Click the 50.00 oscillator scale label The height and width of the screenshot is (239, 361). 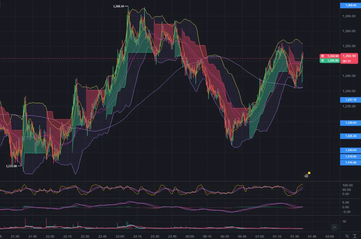347,190
